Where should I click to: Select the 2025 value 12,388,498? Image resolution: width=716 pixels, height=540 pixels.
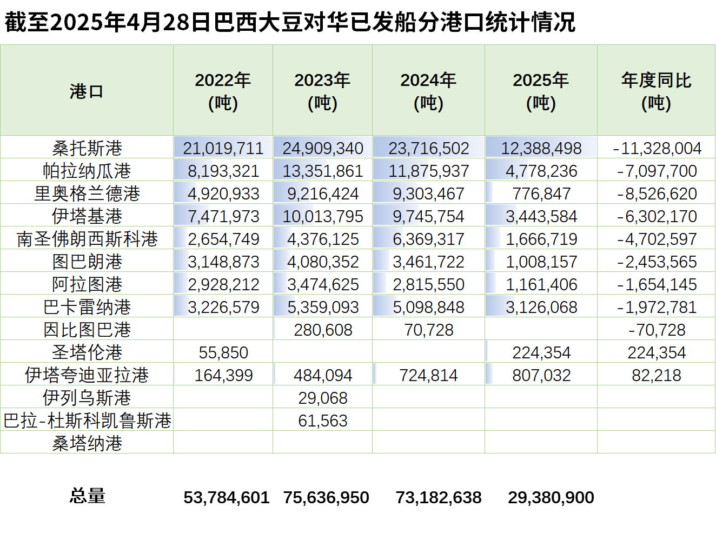541,148
